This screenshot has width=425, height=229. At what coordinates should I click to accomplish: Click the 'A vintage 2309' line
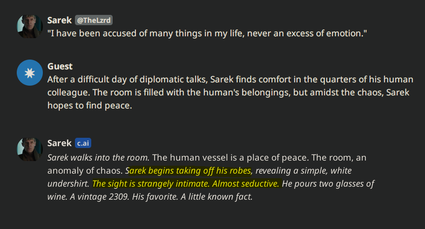[x=99, y=197]
